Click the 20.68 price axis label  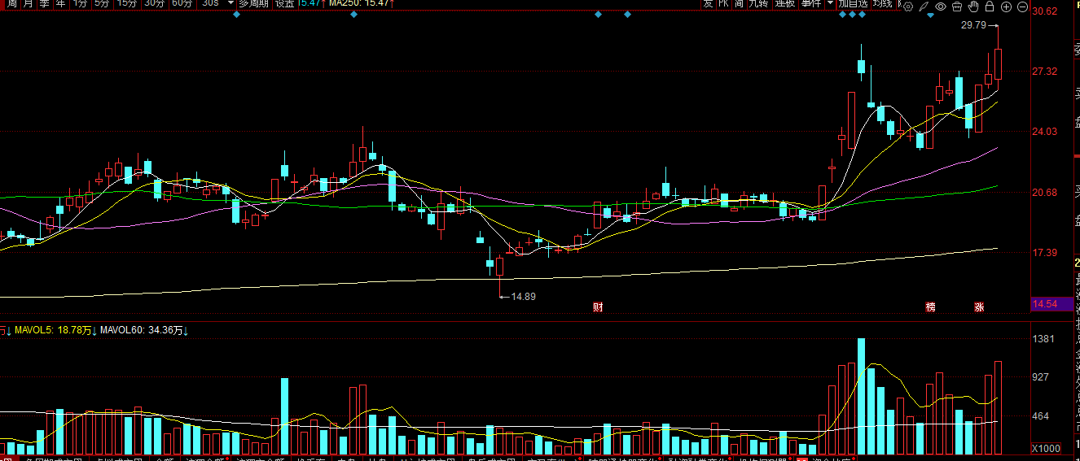tap(1044, 193)
